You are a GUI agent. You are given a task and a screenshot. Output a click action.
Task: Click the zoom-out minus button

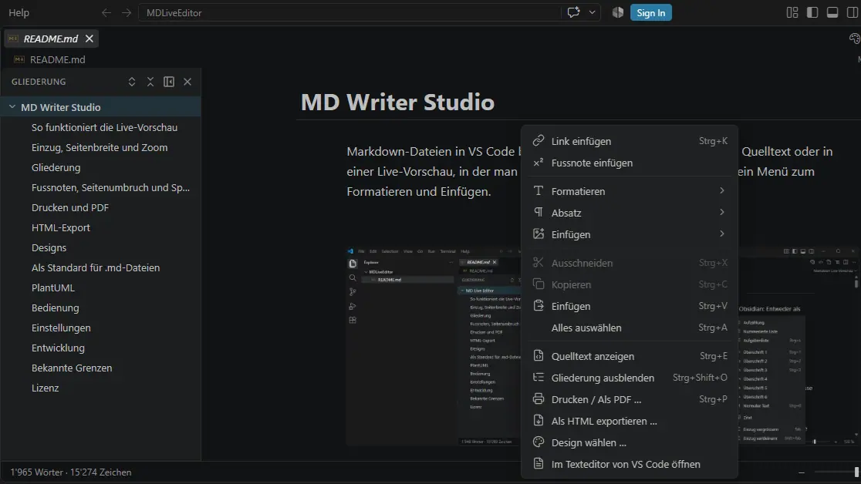coord(802,472)
